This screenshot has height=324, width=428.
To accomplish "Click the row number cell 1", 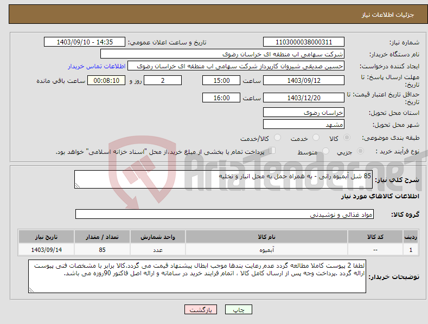I will coord(411,250).
